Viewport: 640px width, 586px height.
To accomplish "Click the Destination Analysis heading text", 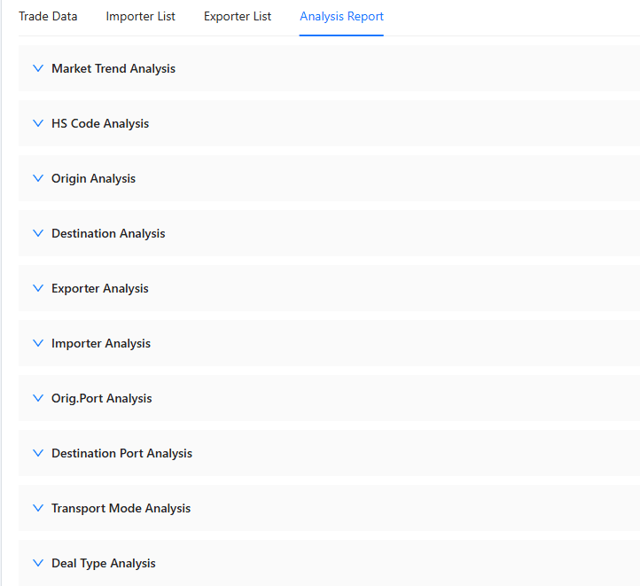I will pyautogui.click(x=108, y=233).
